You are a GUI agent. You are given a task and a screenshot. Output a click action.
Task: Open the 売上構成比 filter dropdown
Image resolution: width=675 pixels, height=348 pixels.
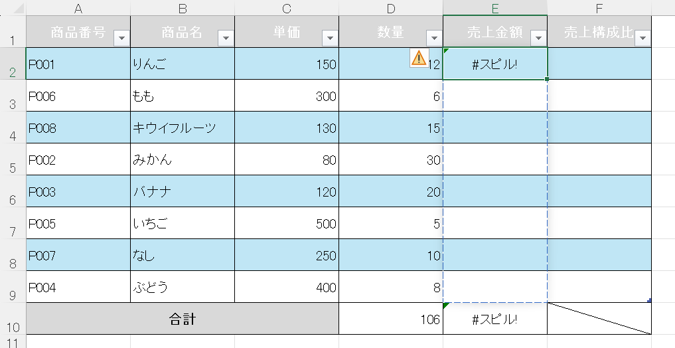tap(642, 39)
